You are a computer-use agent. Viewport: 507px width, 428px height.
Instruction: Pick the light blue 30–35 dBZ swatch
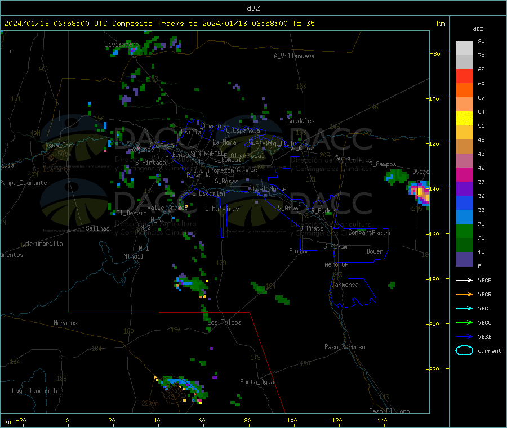(464, 217)
